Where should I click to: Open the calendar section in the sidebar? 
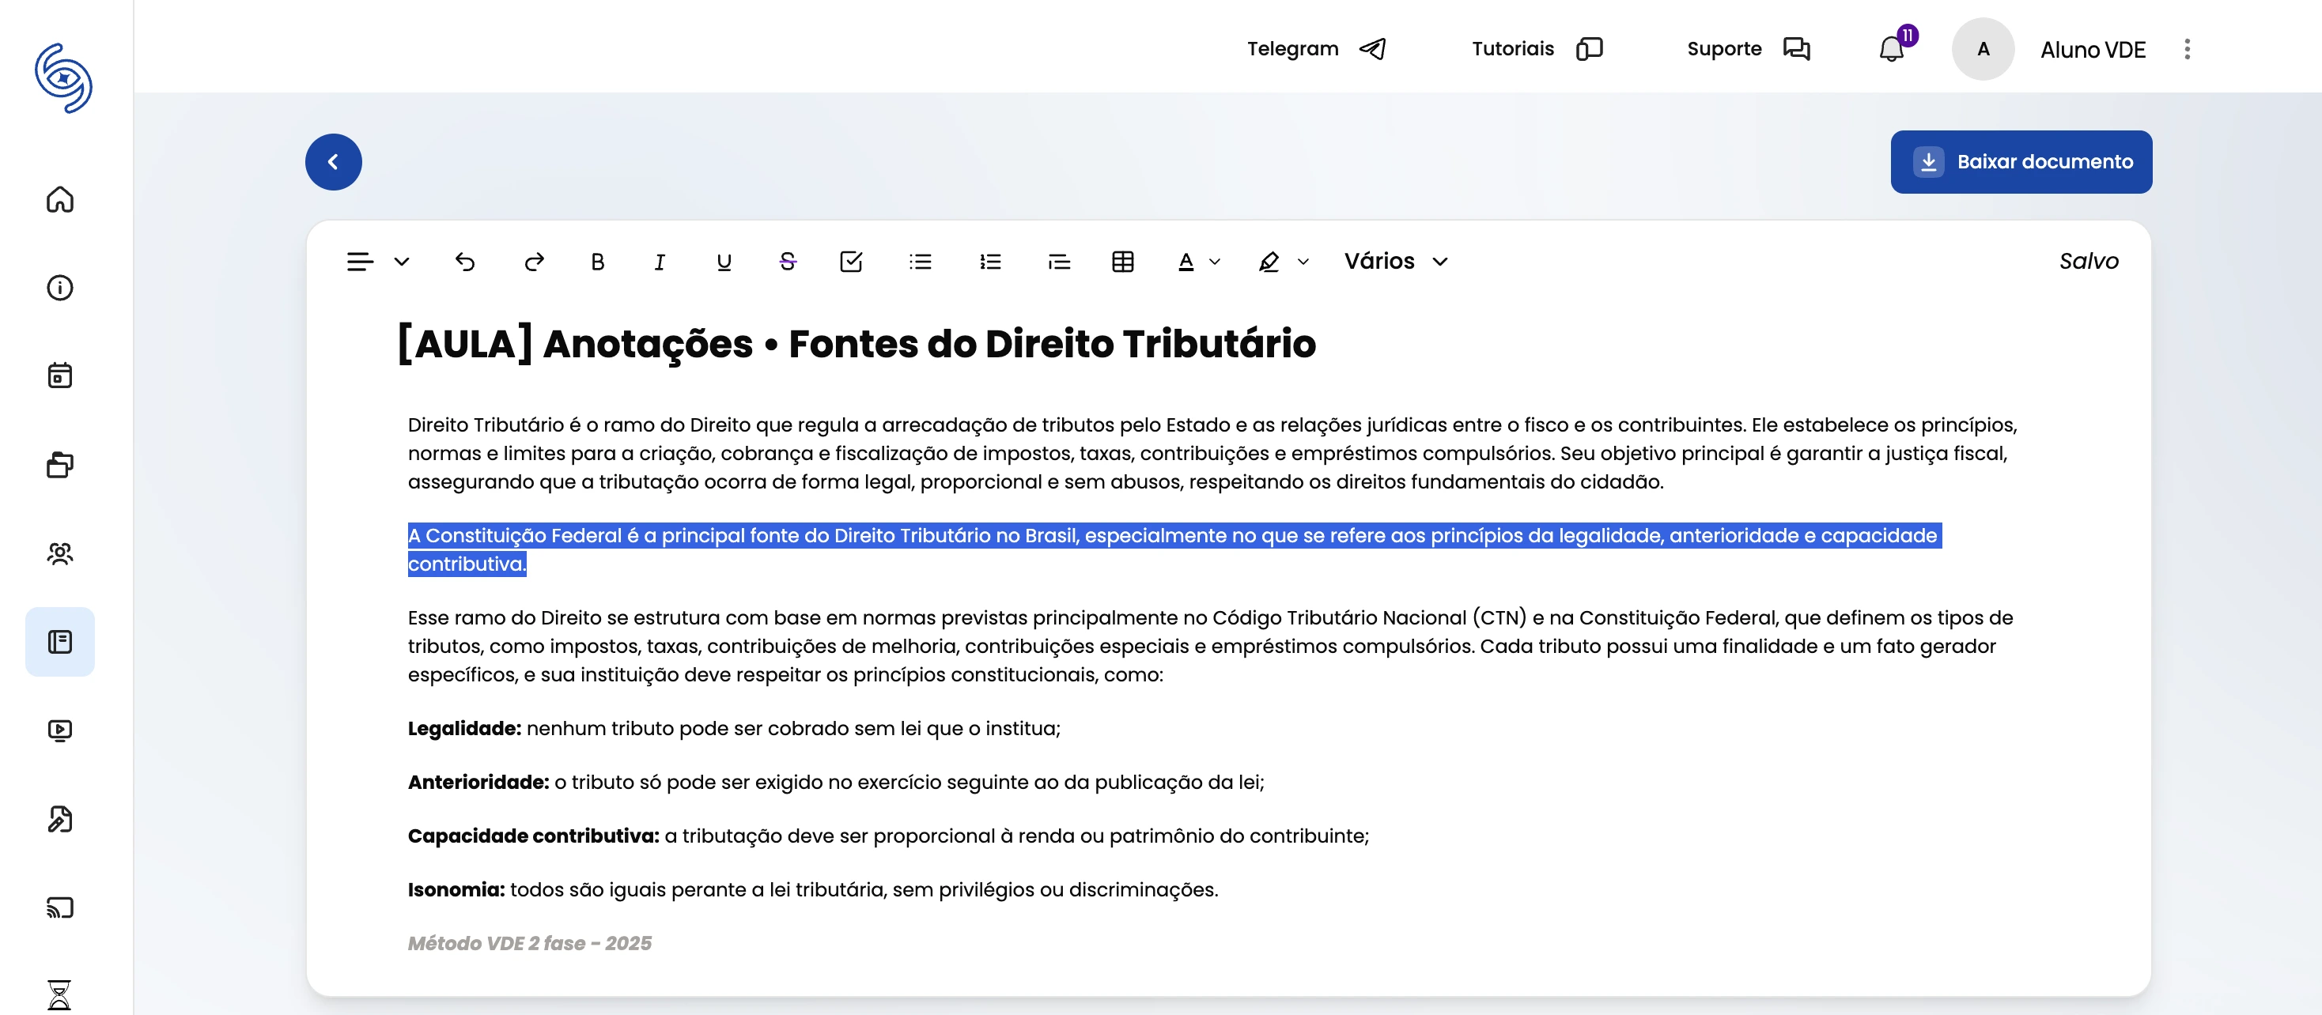(59, 375)
